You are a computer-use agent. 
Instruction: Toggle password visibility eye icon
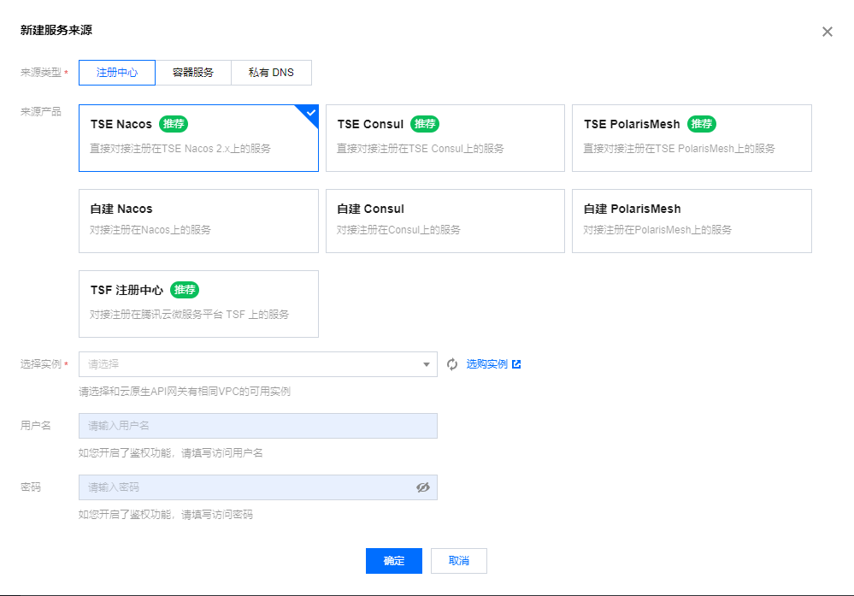[x=423, y=487]
